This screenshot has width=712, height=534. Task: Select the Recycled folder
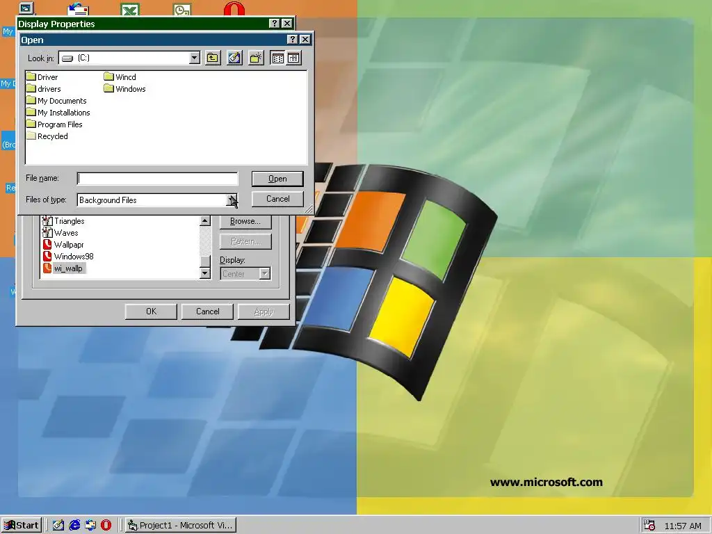[47, 136]
